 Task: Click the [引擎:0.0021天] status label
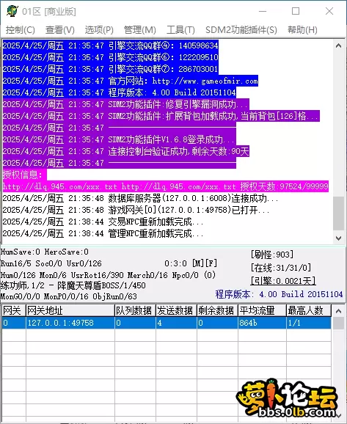tap(283, 281)
